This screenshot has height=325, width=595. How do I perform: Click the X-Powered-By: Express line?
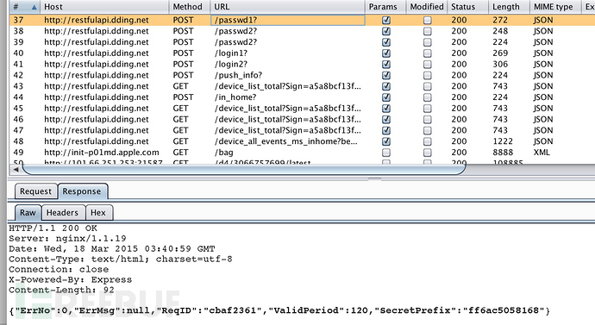coord(71,279)
